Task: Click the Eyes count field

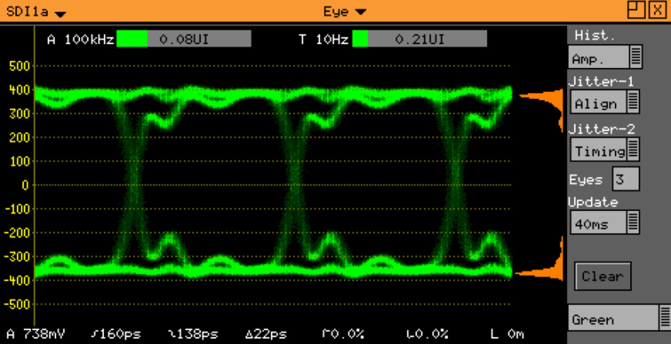Action: click(626, 178)
